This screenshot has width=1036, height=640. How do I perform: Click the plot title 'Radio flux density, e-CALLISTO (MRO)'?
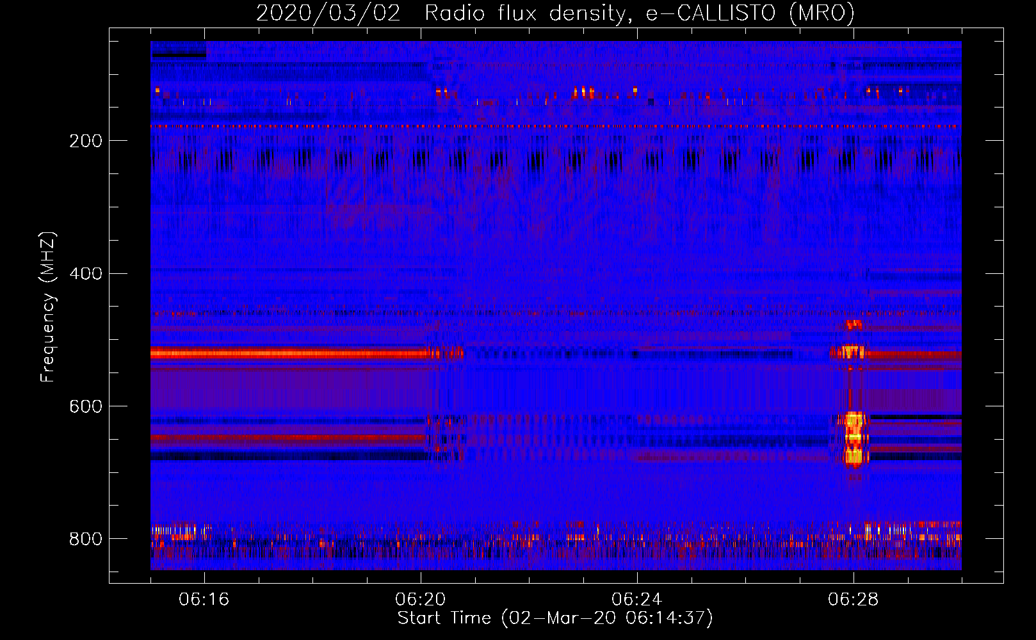(640, 13)
